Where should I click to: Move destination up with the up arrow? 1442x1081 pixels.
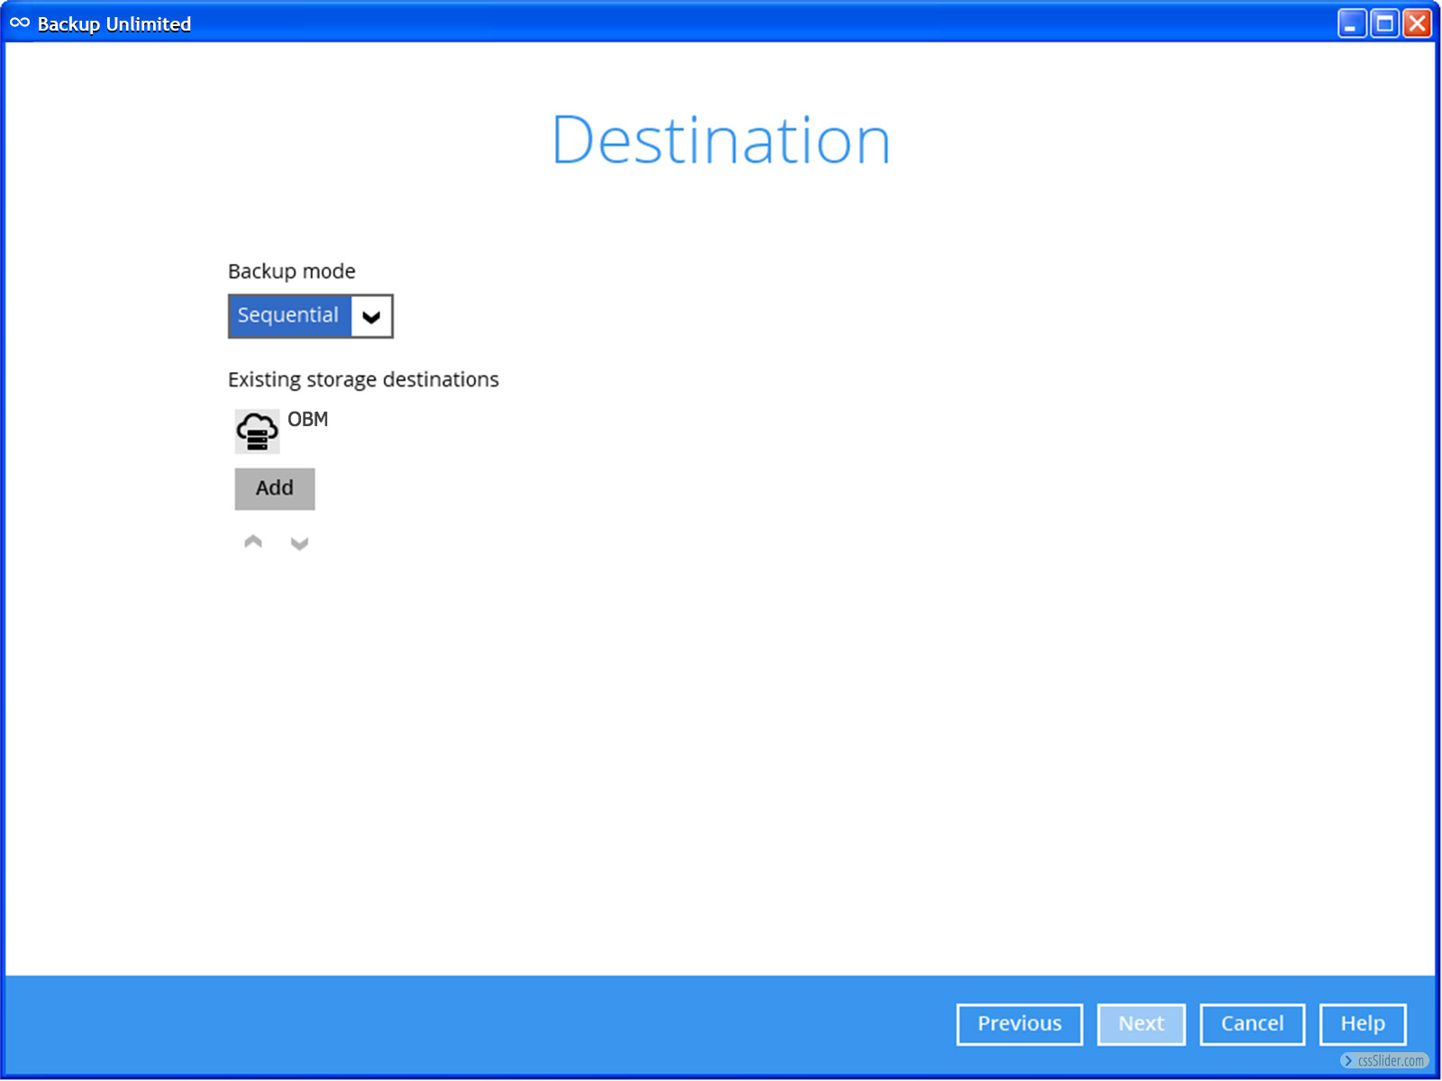click(x=253, y=542)
